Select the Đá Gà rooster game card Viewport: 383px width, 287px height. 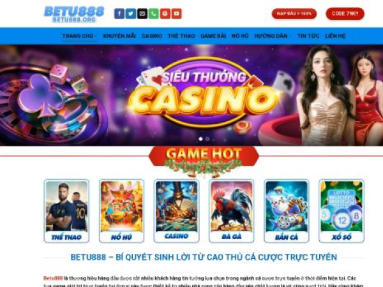(x=232, y=211)
